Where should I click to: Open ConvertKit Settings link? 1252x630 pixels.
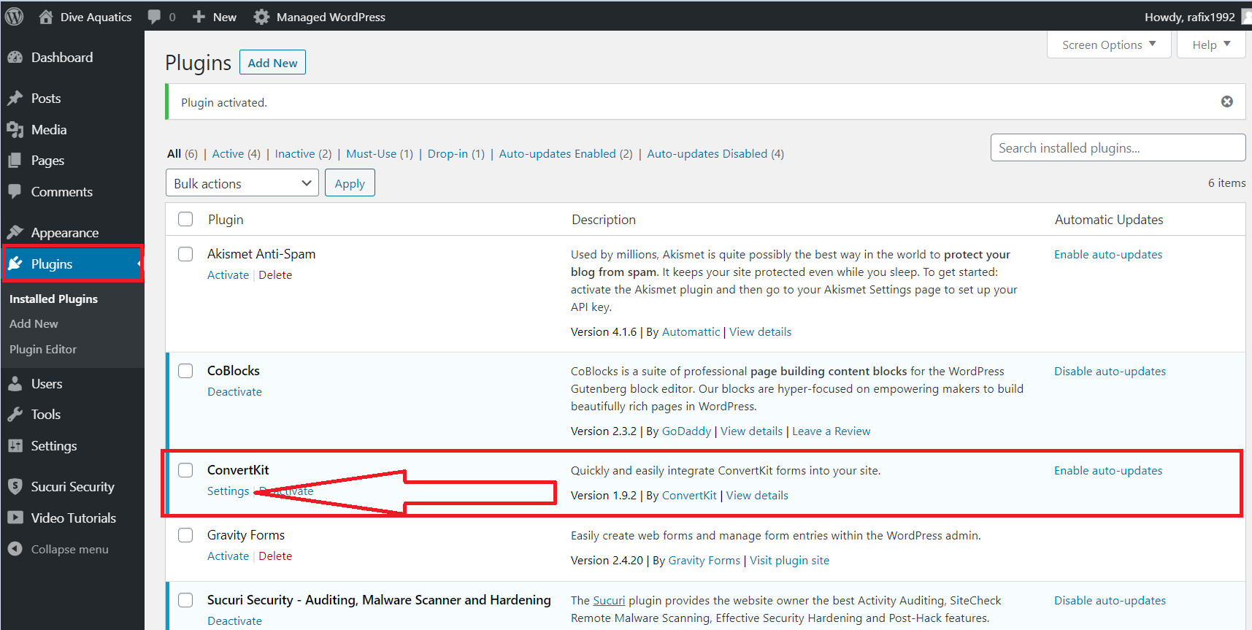click(228, 491)
